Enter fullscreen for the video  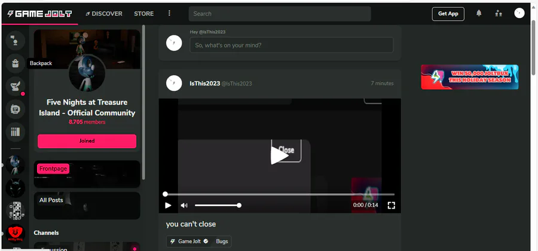click(391, 206)
